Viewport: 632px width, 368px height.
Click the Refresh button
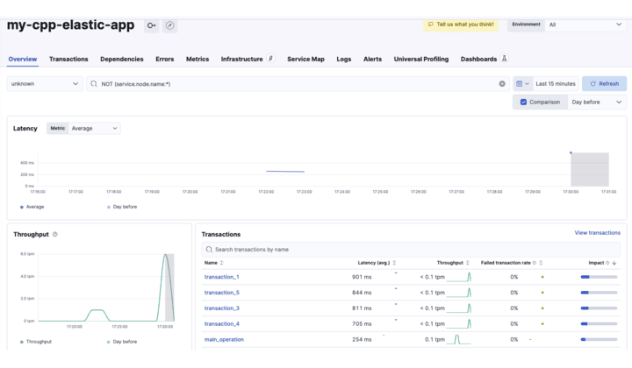point(604,84)
